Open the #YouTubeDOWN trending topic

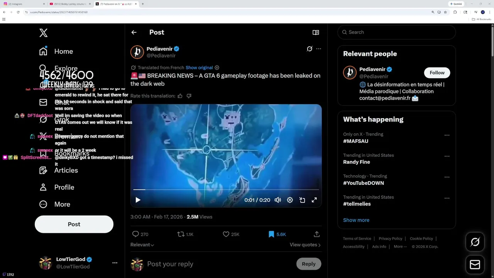point(364,183)
